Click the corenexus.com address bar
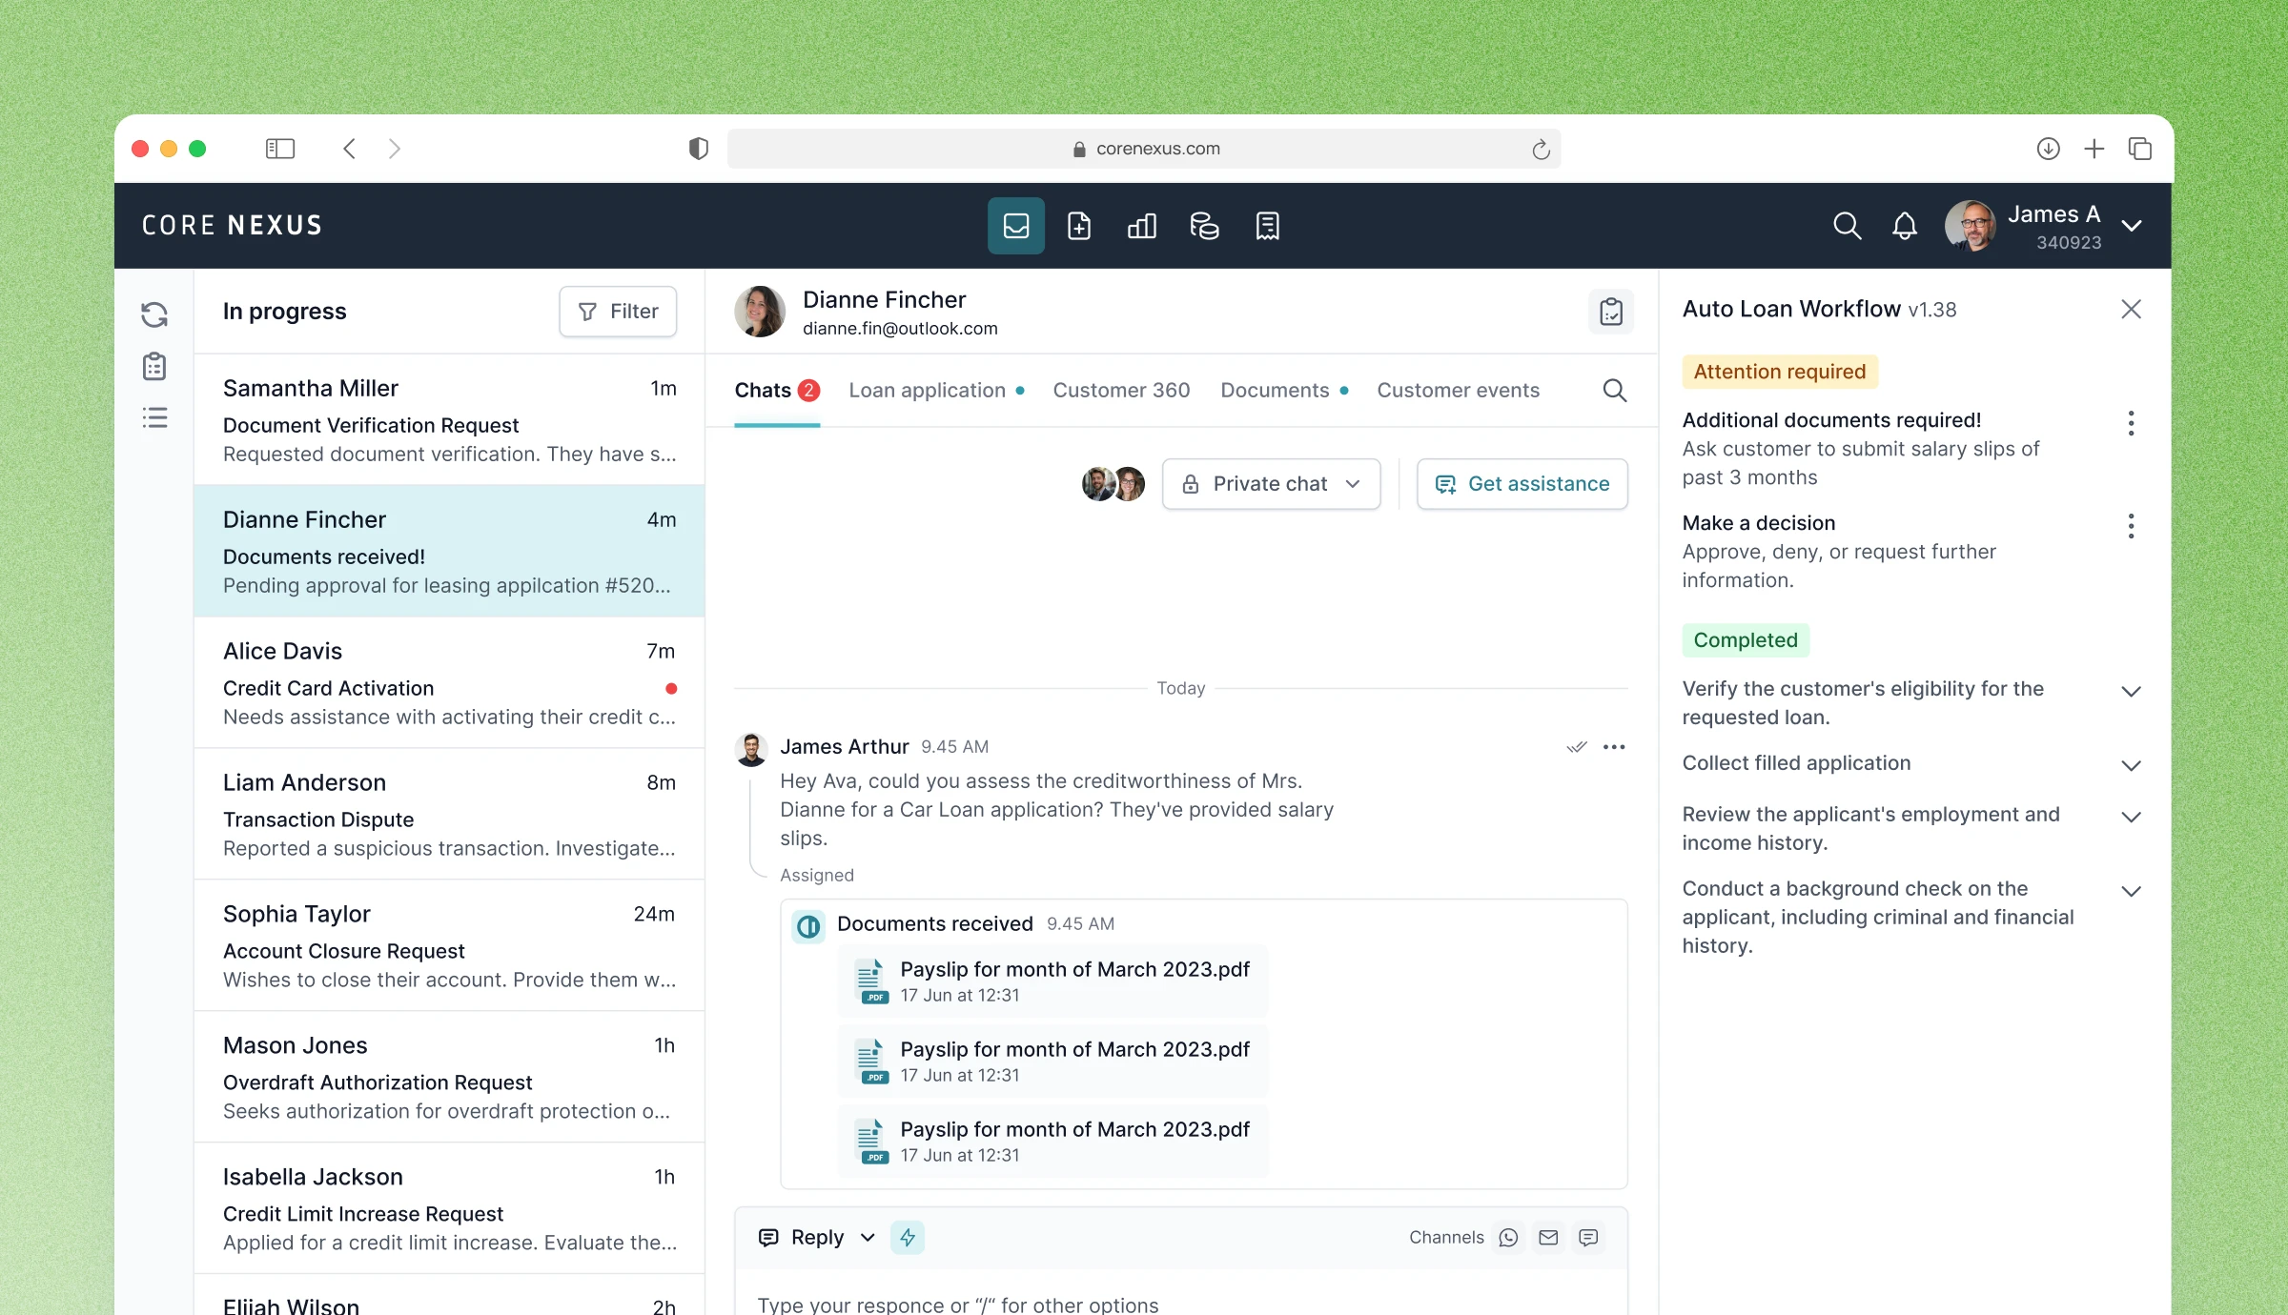2288x1315 pixels. [x=1143, y=149]
